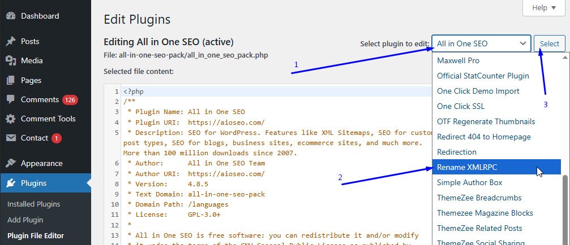Click the Posts pushpin icon
Screen dimensions: 570x245
click(11, 41)
